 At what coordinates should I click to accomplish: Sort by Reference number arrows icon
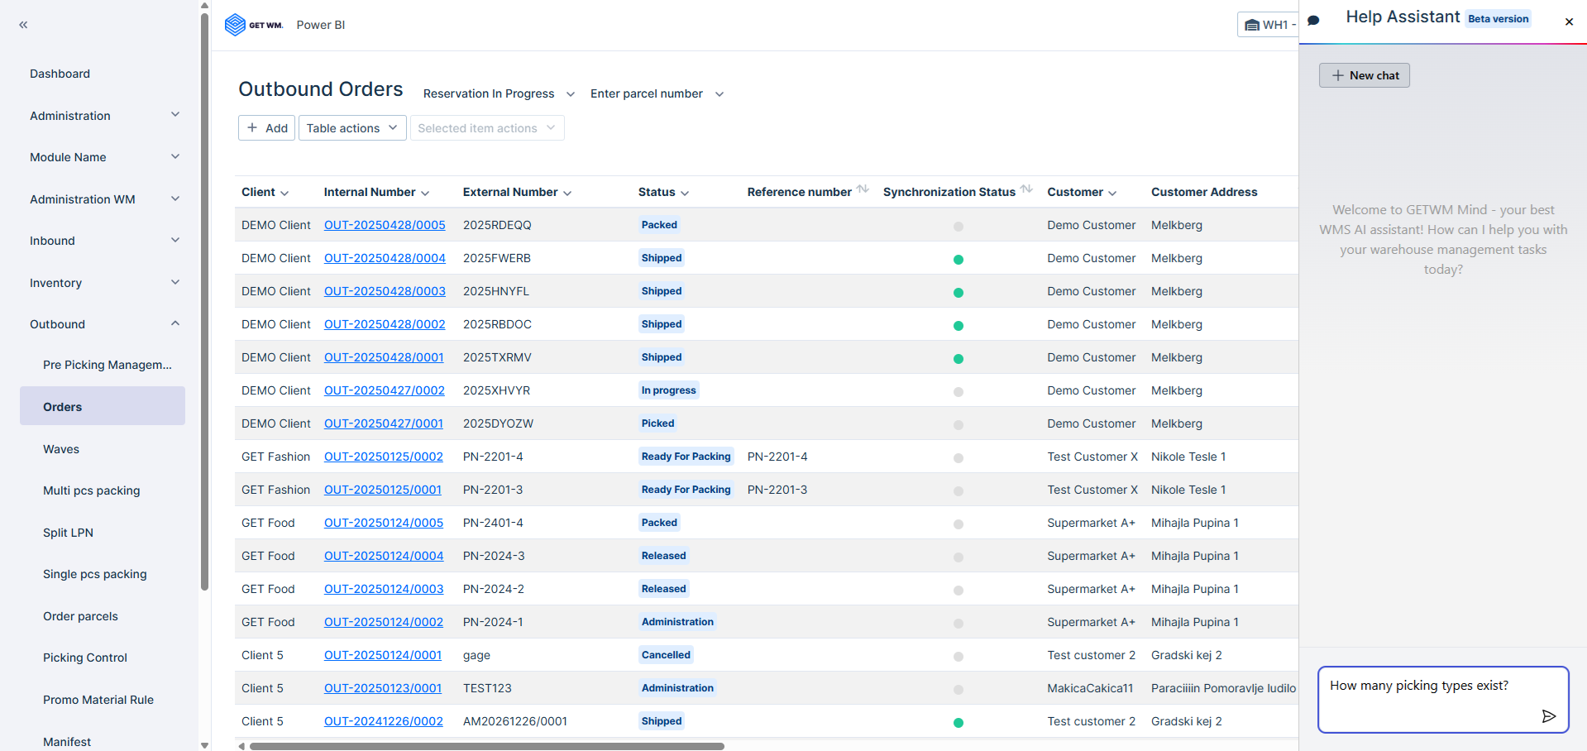(863, 189)
